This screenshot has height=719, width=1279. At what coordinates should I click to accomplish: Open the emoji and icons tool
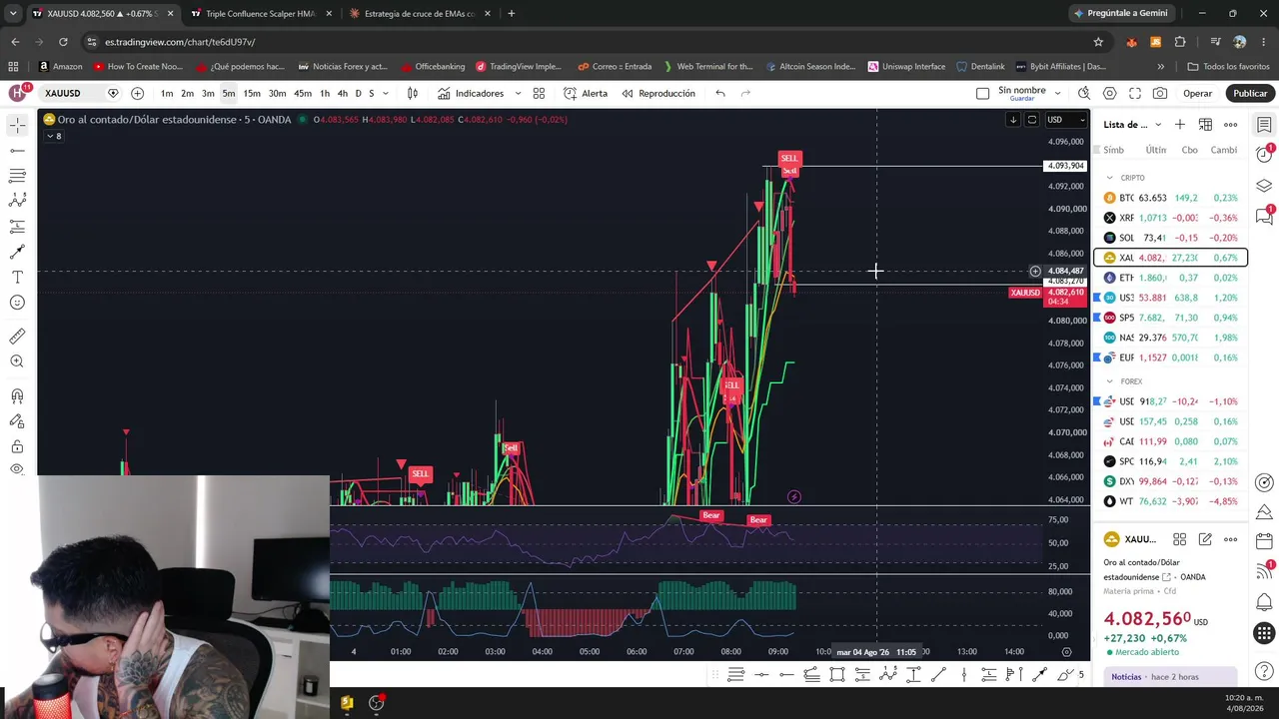(17, 303)
